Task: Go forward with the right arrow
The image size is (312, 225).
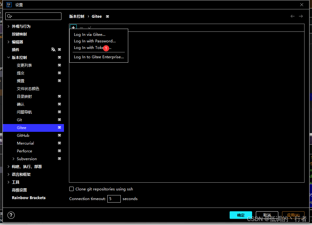Action: tap(301, 16)
